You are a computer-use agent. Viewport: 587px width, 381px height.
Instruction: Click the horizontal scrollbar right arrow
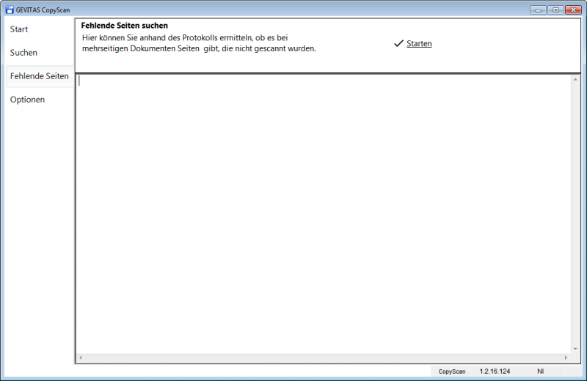[566, 358]
